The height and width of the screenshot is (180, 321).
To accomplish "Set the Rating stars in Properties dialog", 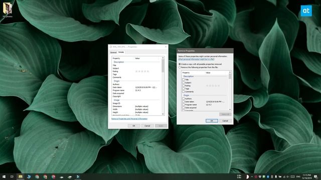I will coord(142,71).
